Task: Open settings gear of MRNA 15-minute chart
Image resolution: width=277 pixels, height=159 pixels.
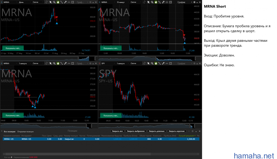Action: (194, 2)
